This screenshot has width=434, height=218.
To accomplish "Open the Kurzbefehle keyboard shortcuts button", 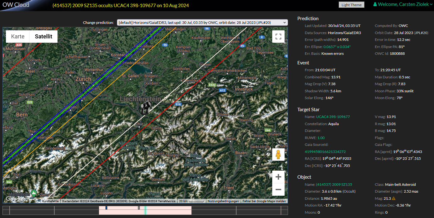I will pos(50,201).
